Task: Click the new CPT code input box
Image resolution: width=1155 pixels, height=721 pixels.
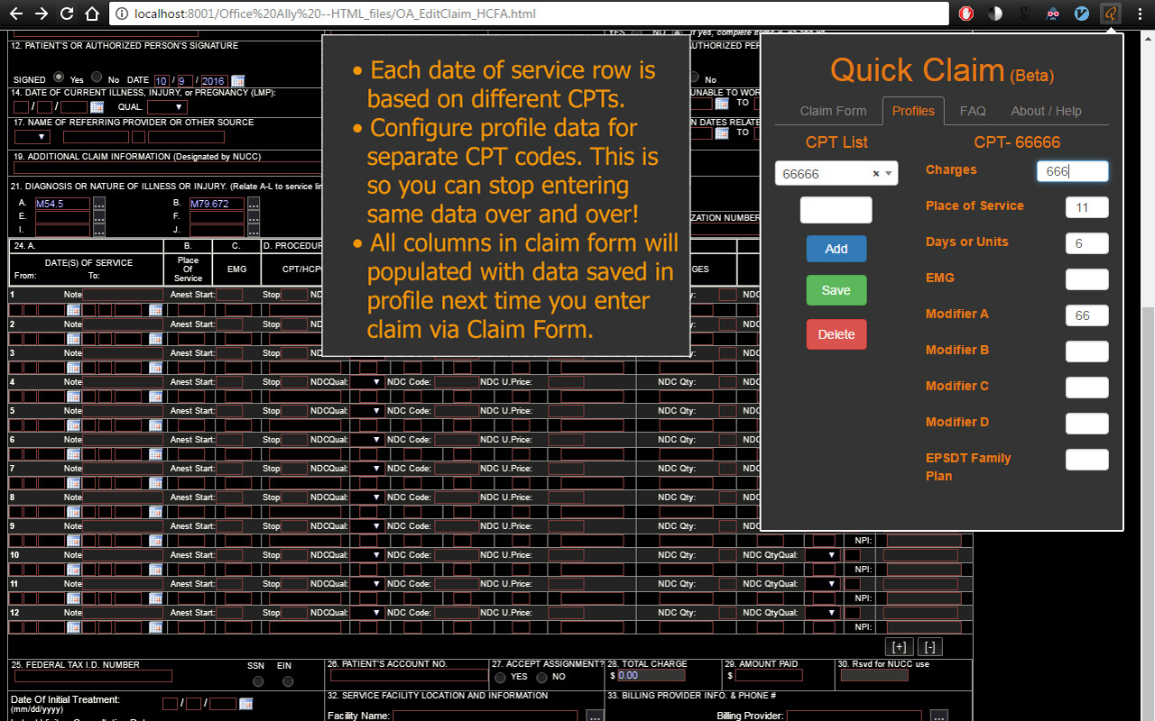Action: tap(836, 210)
